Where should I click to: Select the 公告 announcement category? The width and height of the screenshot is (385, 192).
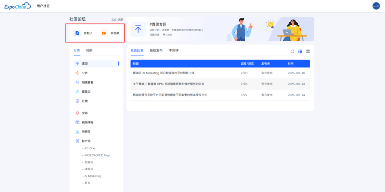[84, 73]
